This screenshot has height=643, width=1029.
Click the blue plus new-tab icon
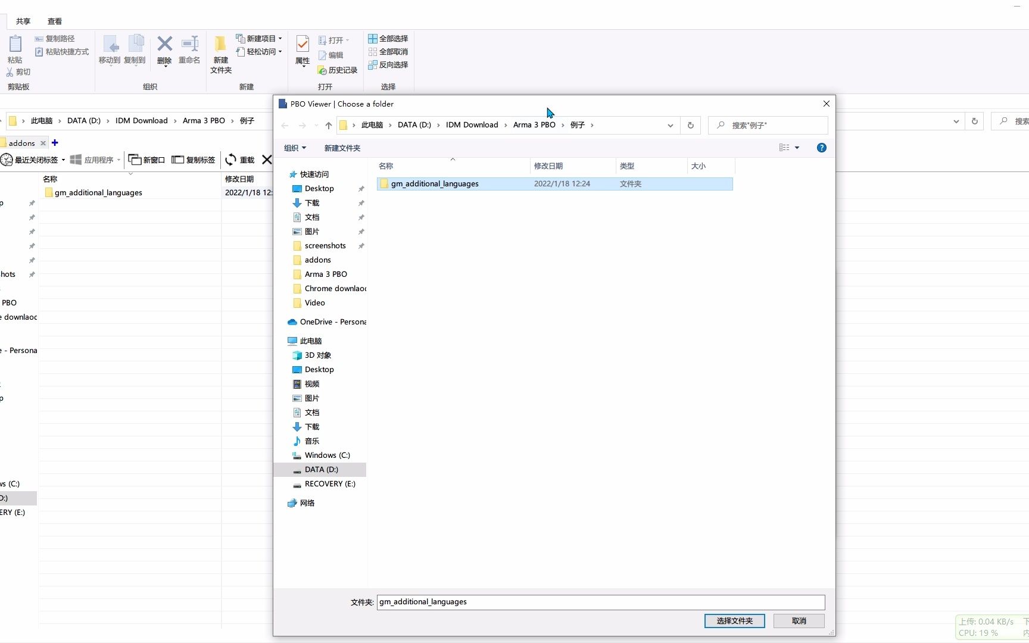coord(55,143)
